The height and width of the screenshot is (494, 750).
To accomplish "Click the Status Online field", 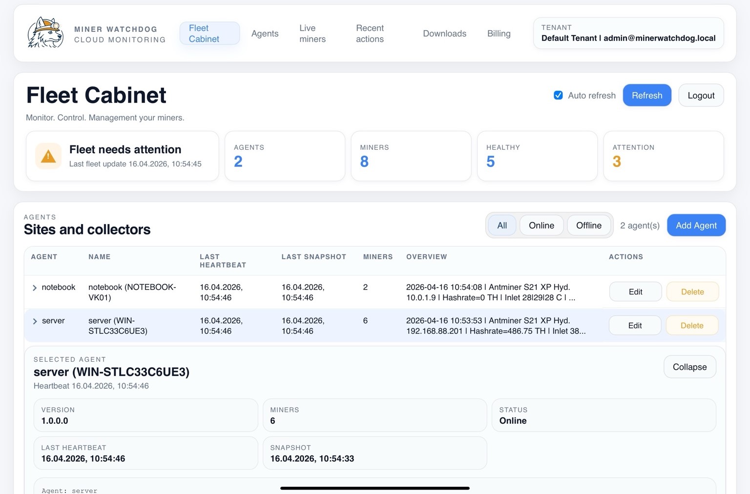I will (604, 415).
